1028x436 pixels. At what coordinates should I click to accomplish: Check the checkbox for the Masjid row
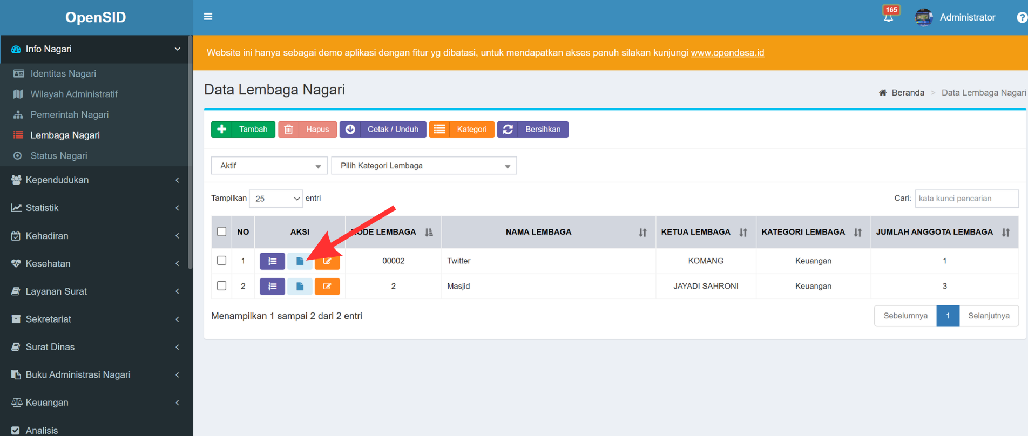pos(221,286)
